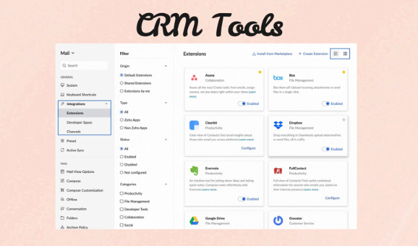Turn off the Dropbox Enabled switch
Viewport: 418px width, 246px height.
coord(326,149)
